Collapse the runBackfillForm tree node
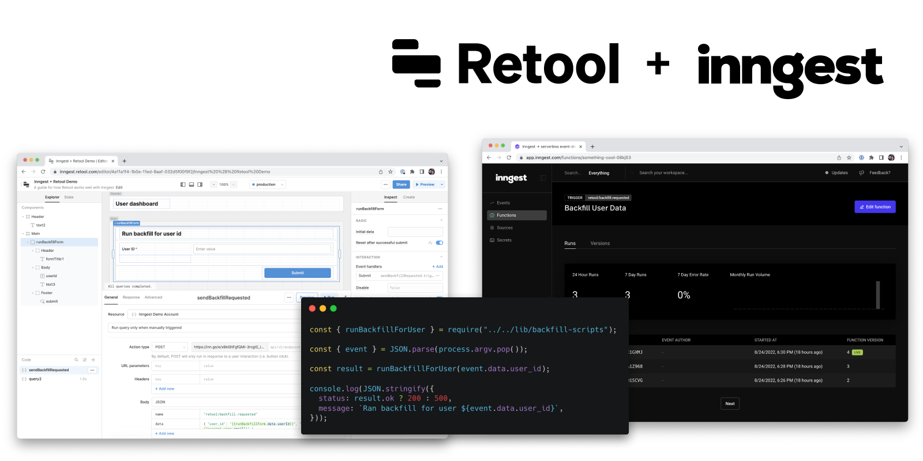The height and width of the screenshot is (461, 923). coord(28,242)
